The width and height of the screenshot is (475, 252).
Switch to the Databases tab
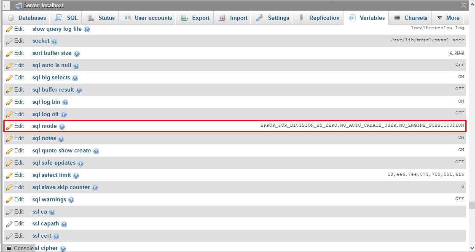[27, 18]
